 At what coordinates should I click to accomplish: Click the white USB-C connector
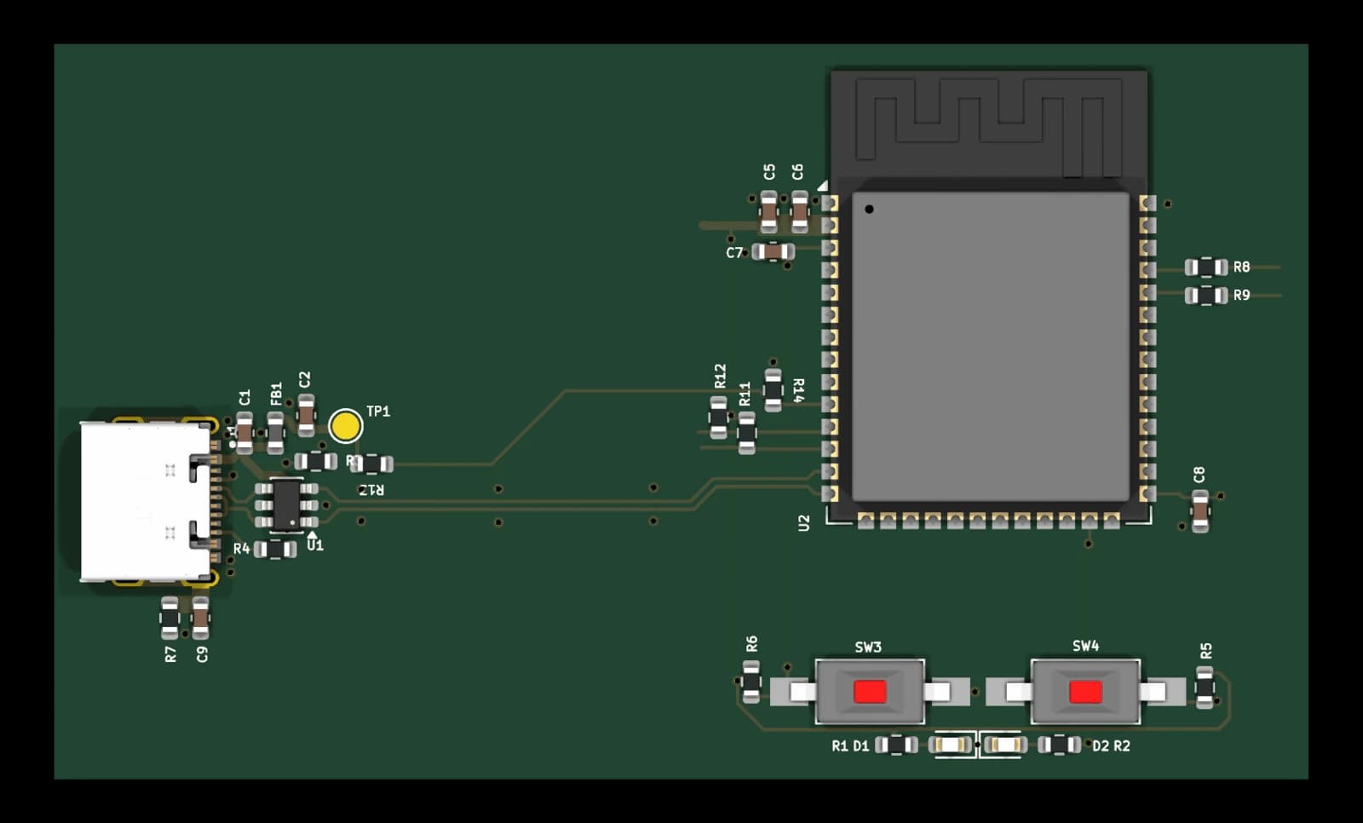(x=146, y=502)
